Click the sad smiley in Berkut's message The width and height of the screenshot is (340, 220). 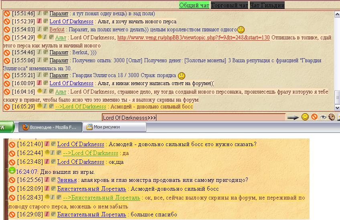point(241,30)
